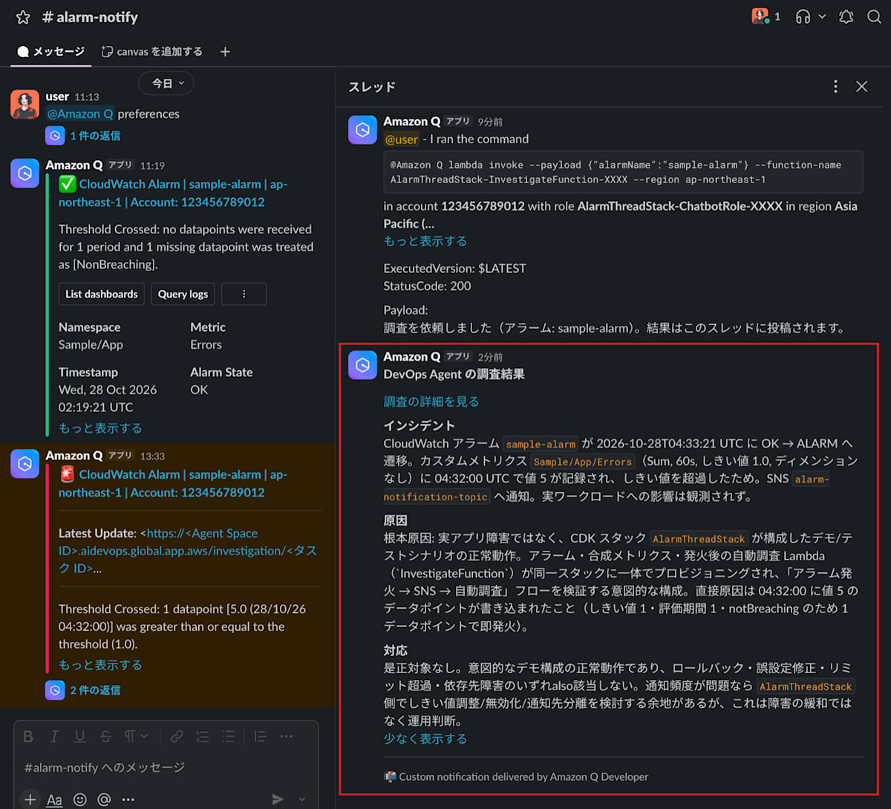
Task: Expand thread reply with もっと表示する
Action: click(x=425, y=241)
